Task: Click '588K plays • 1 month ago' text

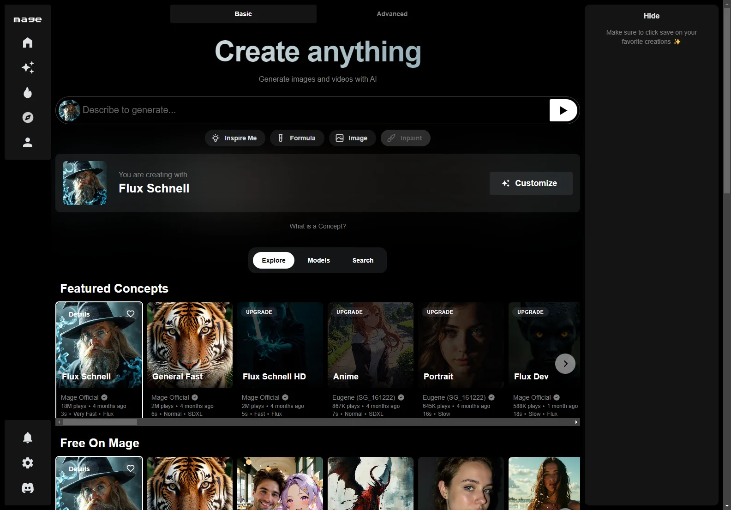Action: (x=545, y=406)
